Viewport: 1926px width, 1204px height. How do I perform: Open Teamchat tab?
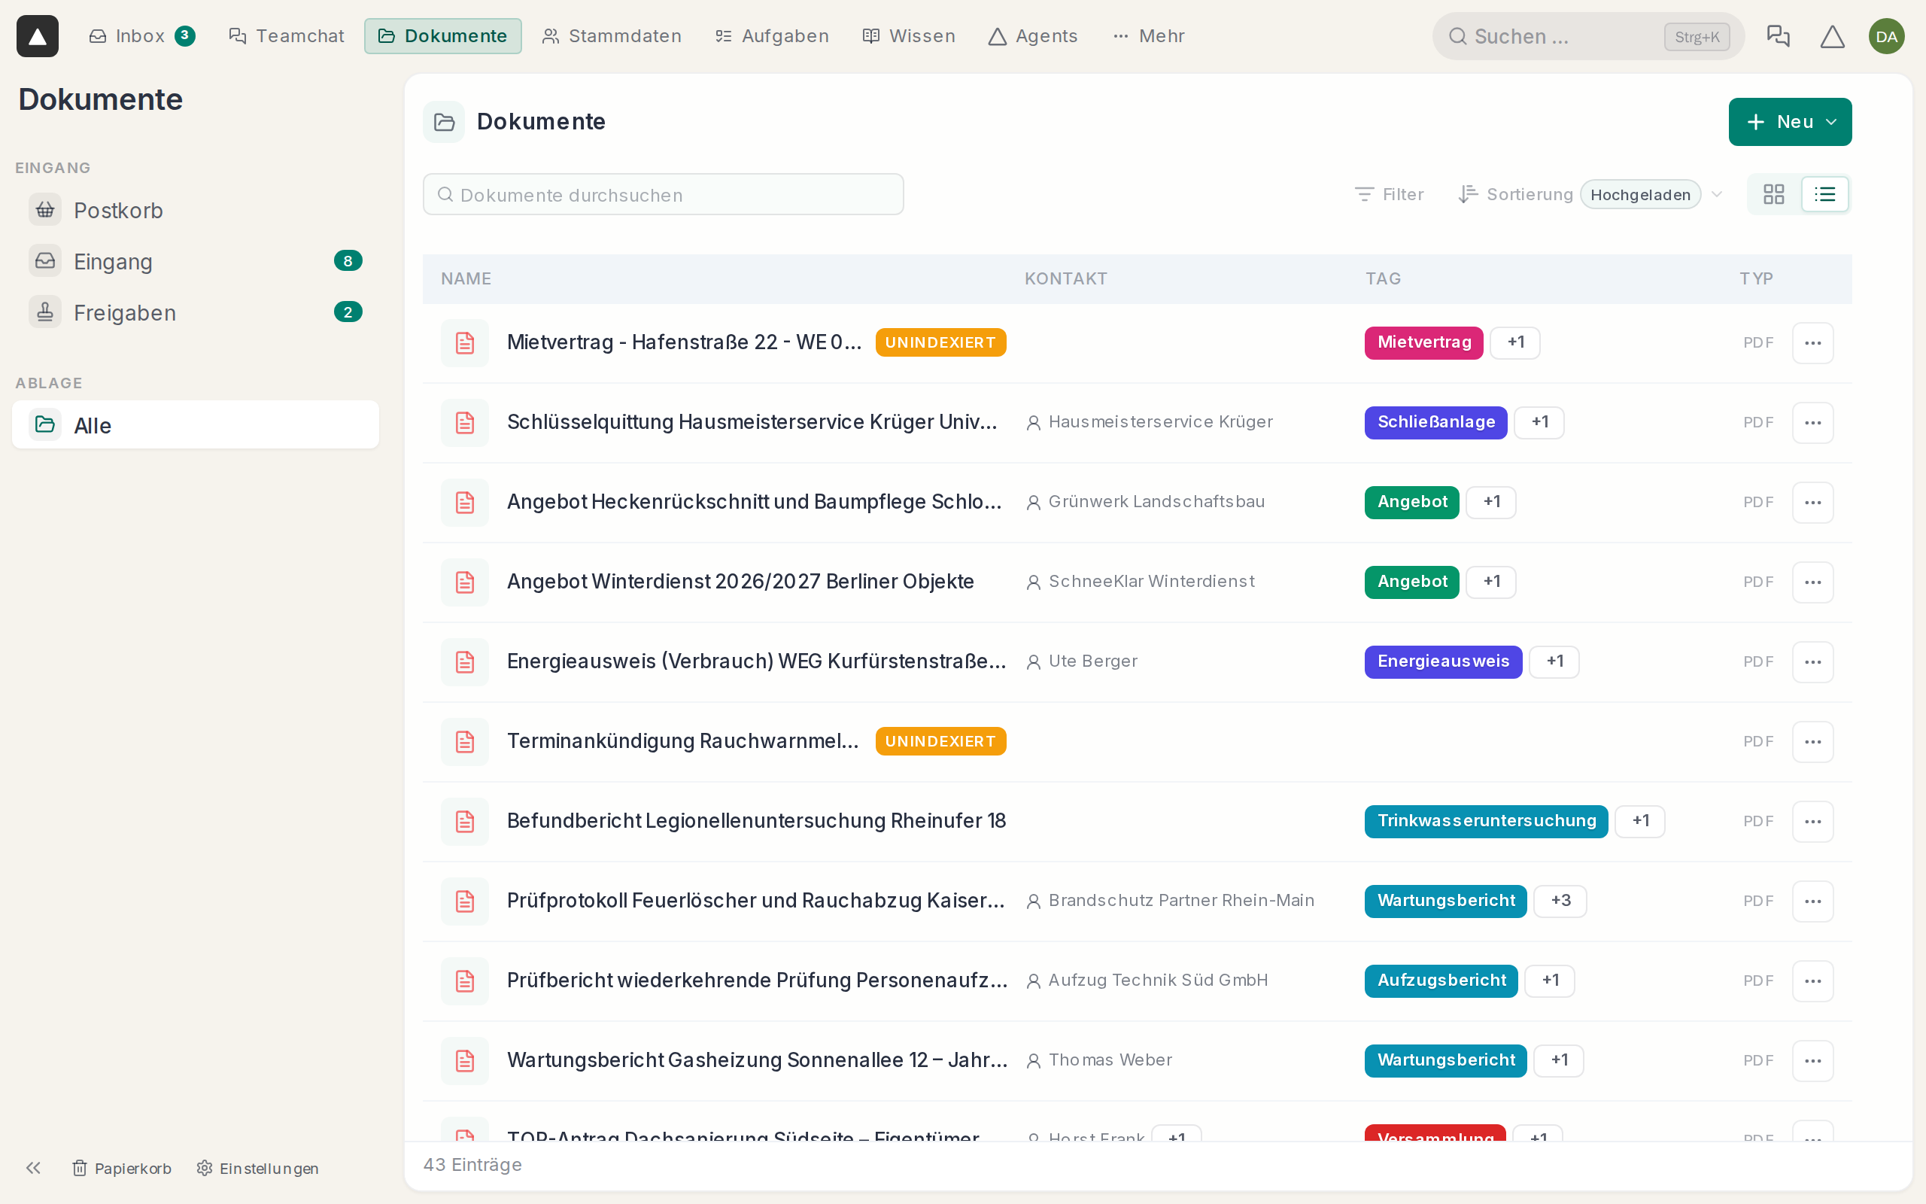pos(287,36)
